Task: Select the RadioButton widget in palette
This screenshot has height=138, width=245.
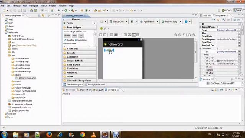Action: point(81,40)
